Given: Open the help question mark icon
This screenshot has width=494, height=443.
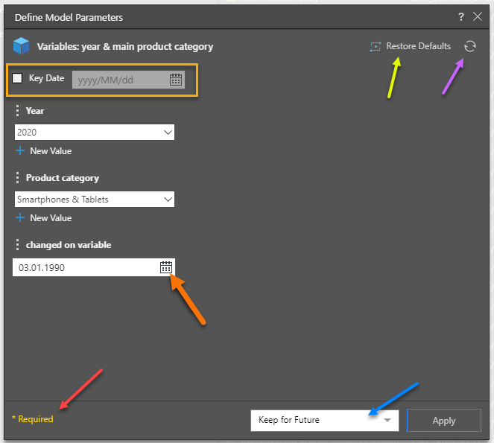Looking at the screenshot, I should [x=462, y=16].
